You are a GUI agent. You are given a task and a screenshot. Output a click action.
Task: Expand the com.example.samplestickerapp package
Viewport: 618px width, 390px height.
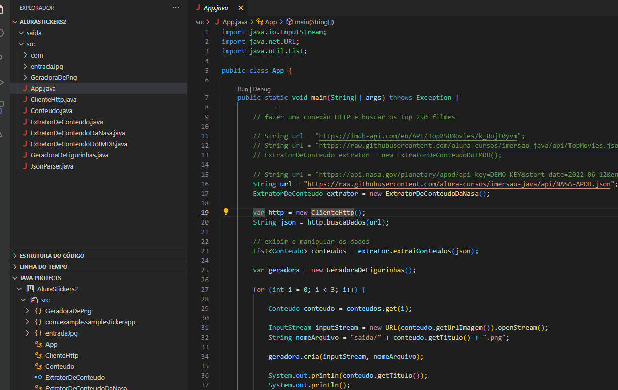coord(27,322)
